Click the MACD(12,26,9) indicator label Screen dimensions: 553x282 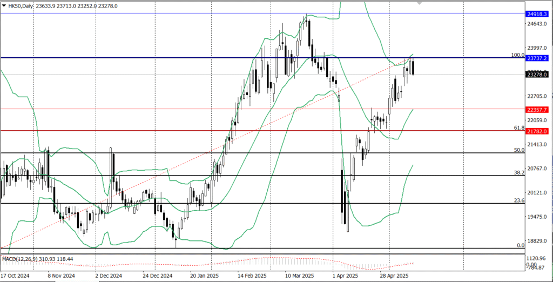22,259
